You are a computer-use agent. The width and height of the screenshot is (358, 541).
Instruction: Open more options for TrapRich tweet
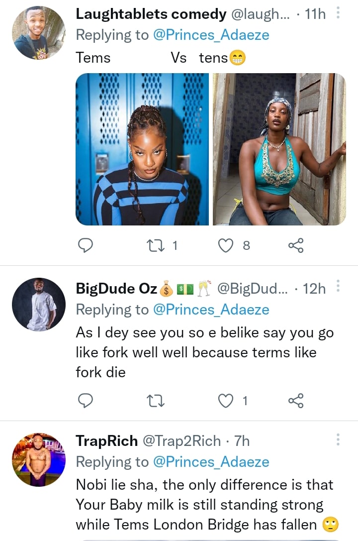[338, 439]
